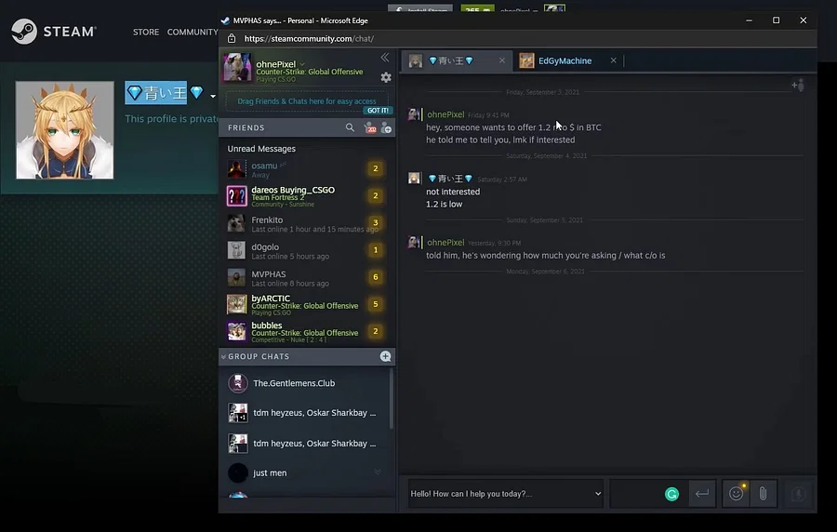
Task: Invite friend to chat plus-person icon
Action: coord(798,85)
